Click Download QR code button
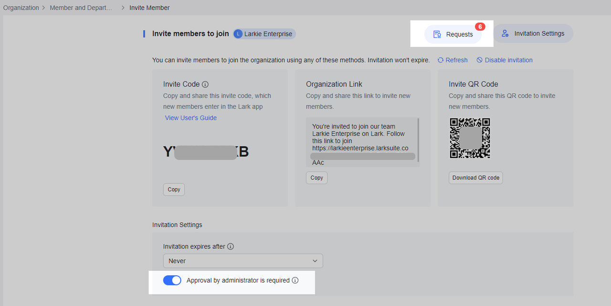This screenshot has height=306, width=611. click(475, 178)
